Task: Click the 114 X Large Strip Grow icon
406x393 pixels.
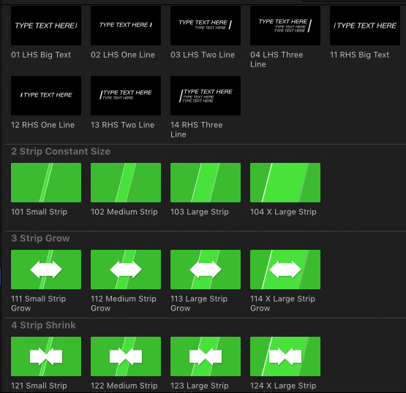Action: click(x=285, y=270)
